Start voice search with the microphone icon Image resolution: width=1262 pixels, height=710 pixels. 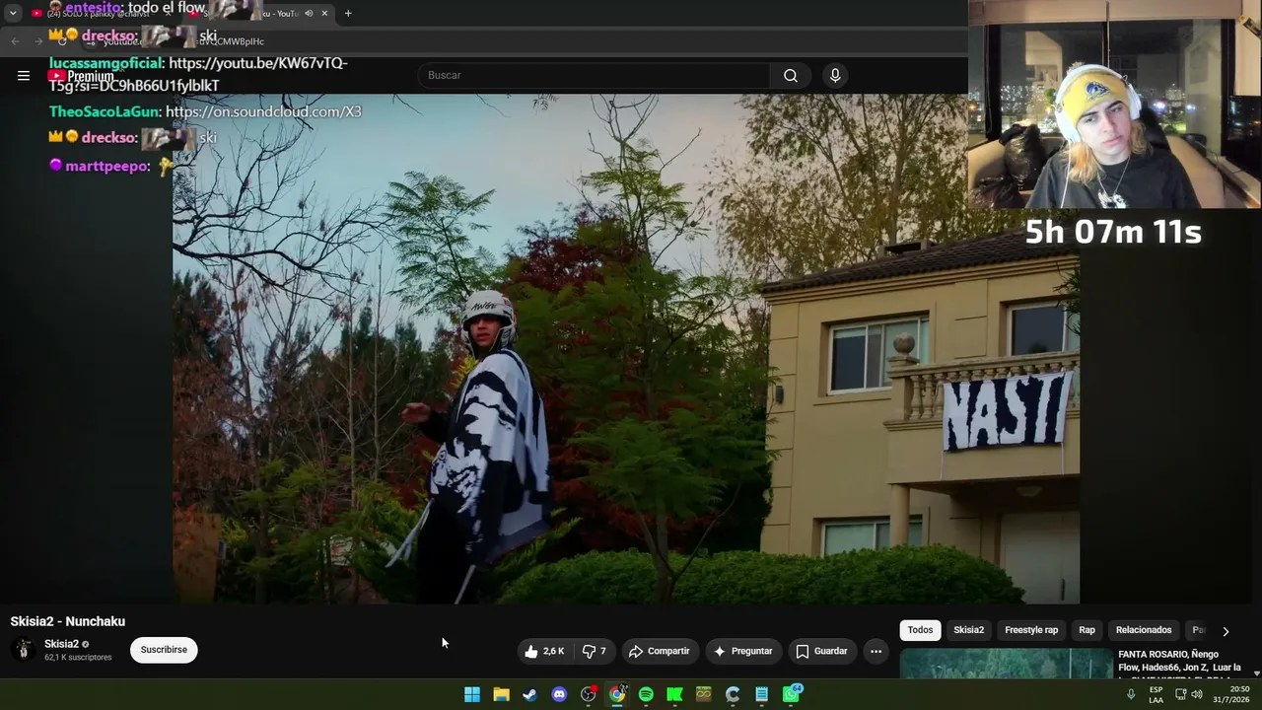click(835, 75)
